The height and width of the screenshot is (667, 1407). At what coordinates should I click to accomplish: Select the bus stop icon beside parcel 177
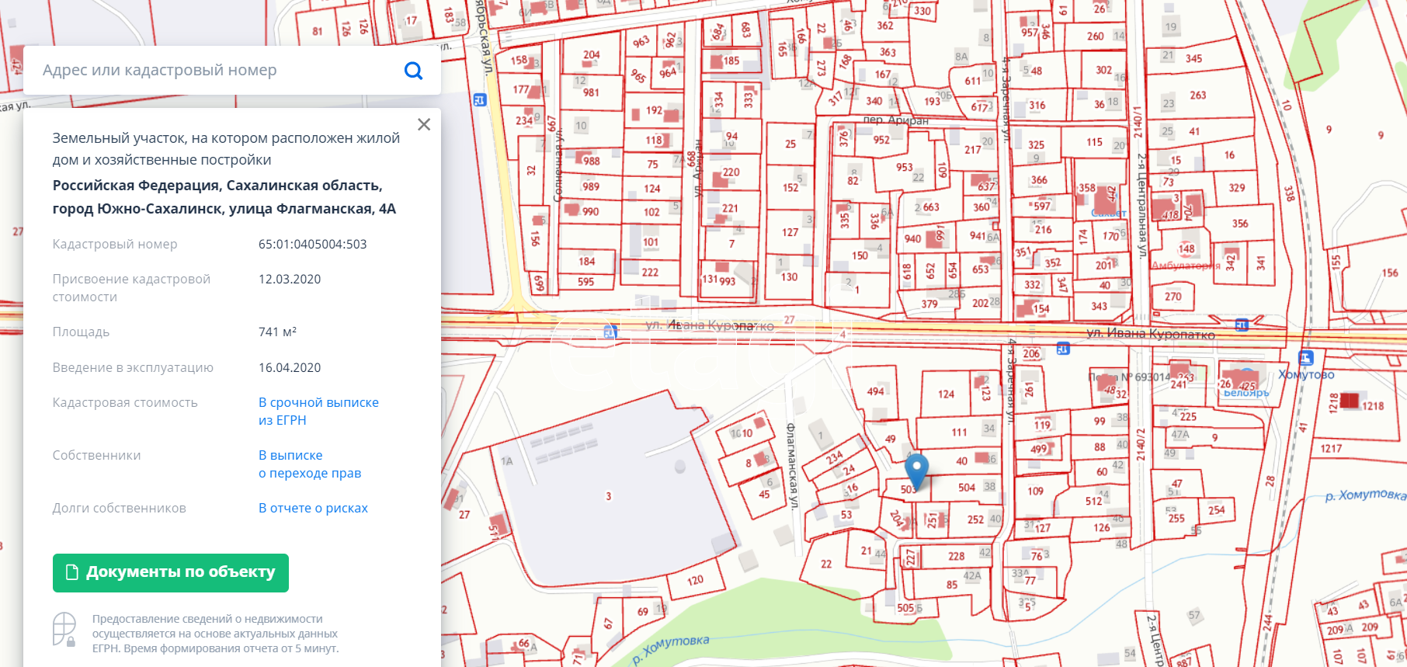pyautogui.click(x=479, y=100)
